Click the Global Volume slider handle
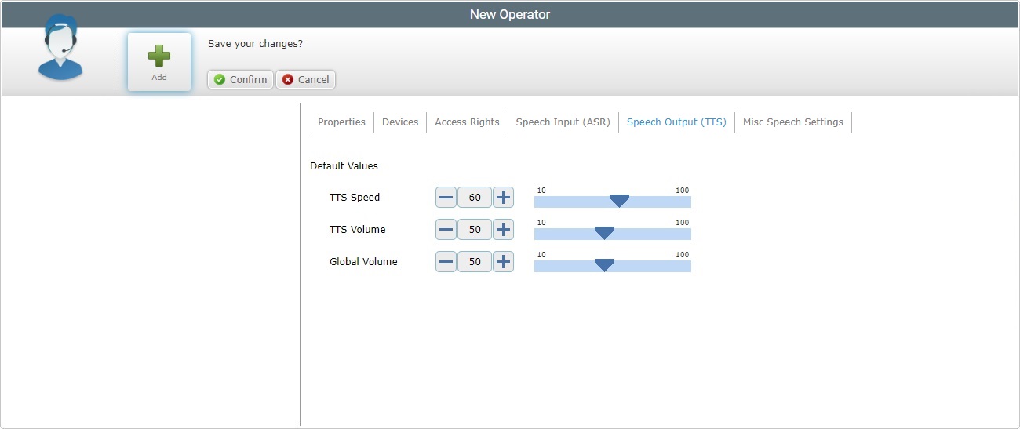Viewport: 1020px width, 429px height. point(604,265)
